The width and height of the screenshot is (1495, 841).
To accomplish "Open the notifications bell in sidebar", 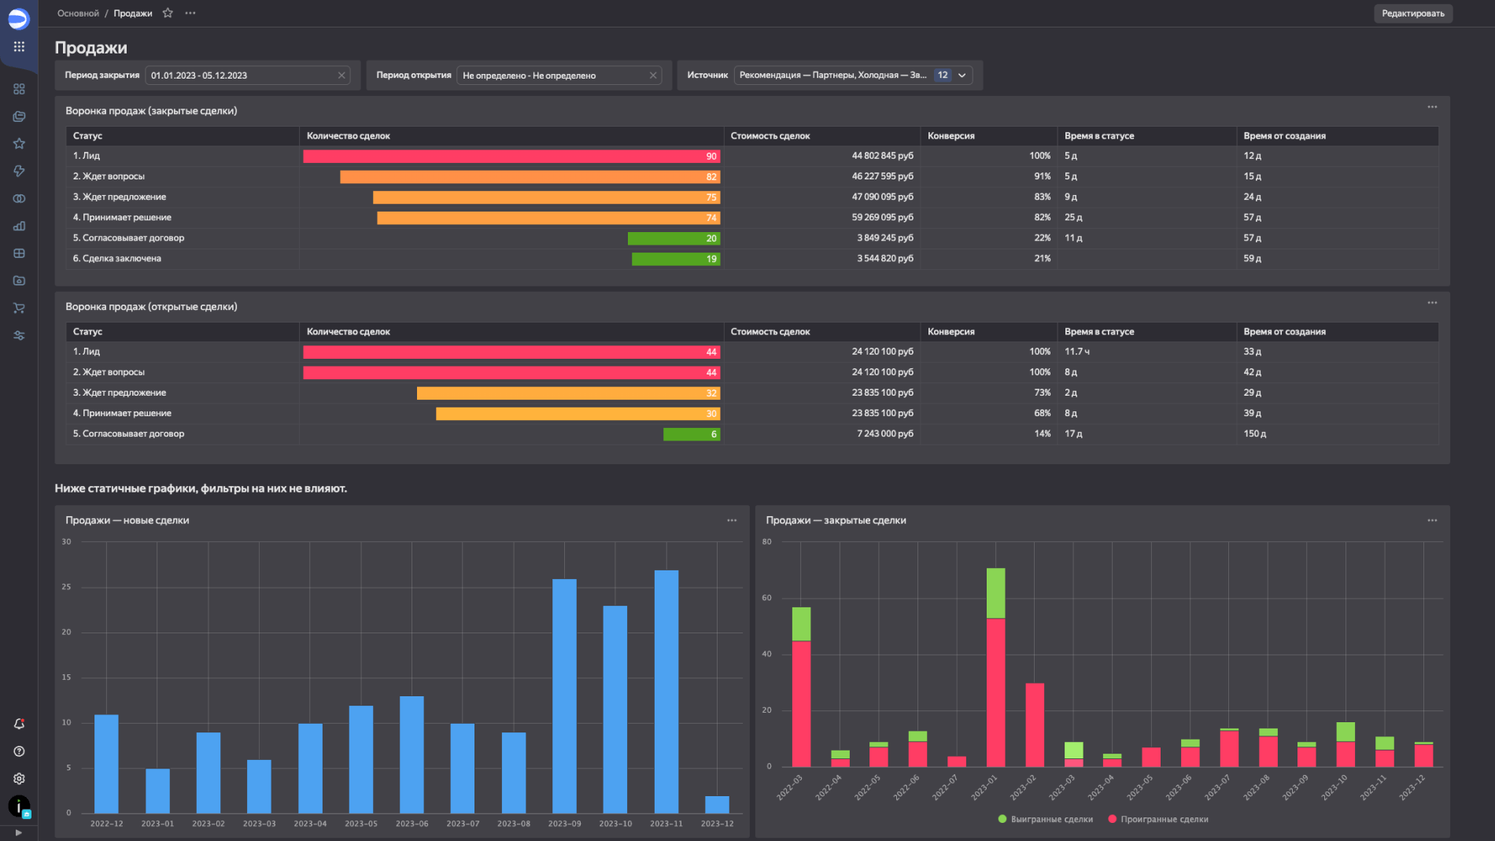I will click(x=19, y=724).
